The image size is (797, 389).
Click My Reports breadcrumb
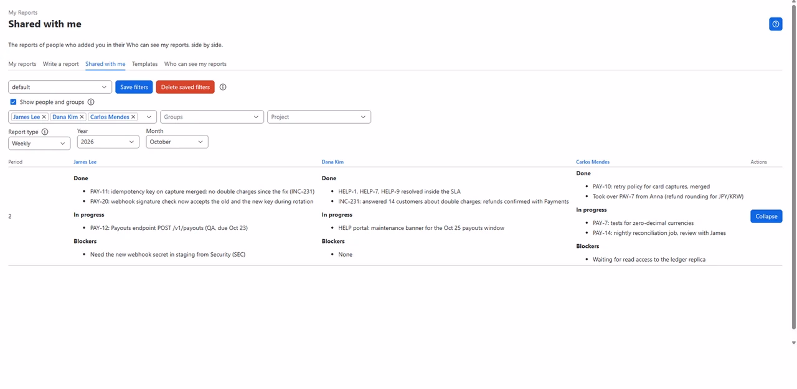(23, 12)
